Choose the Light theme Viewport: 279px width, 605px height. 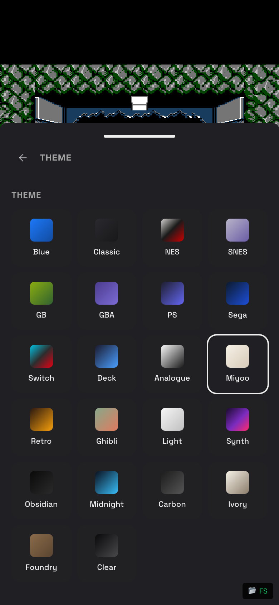172,427
